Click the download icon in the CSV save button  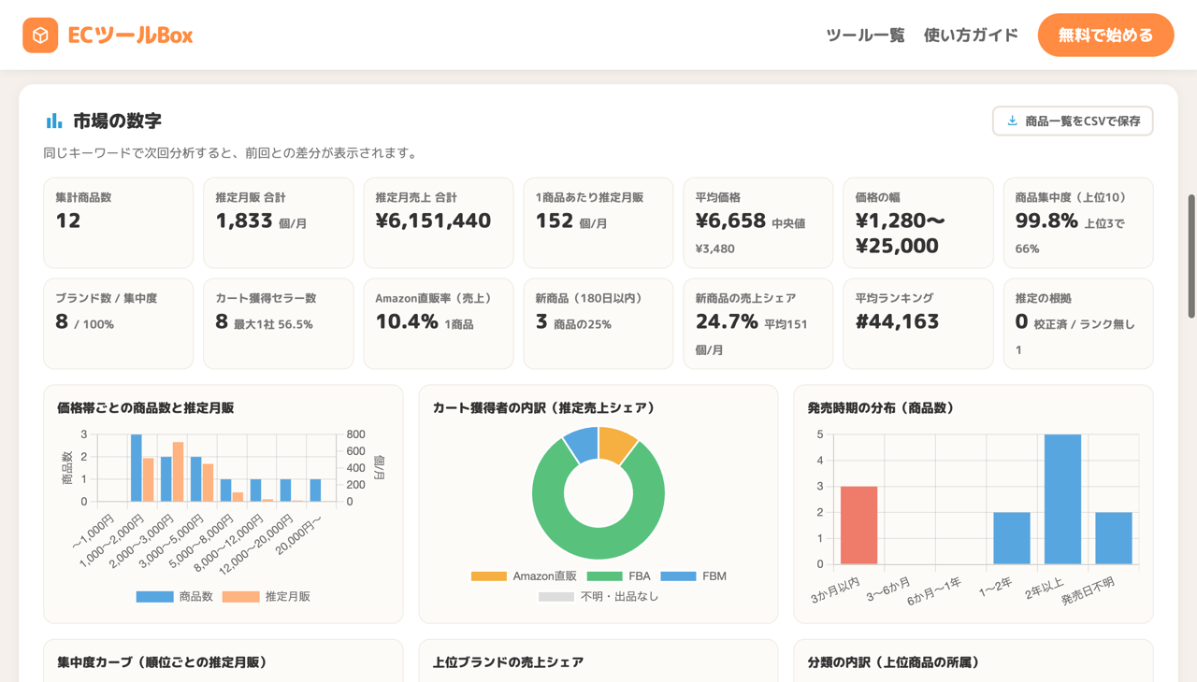coord(1012,121)
